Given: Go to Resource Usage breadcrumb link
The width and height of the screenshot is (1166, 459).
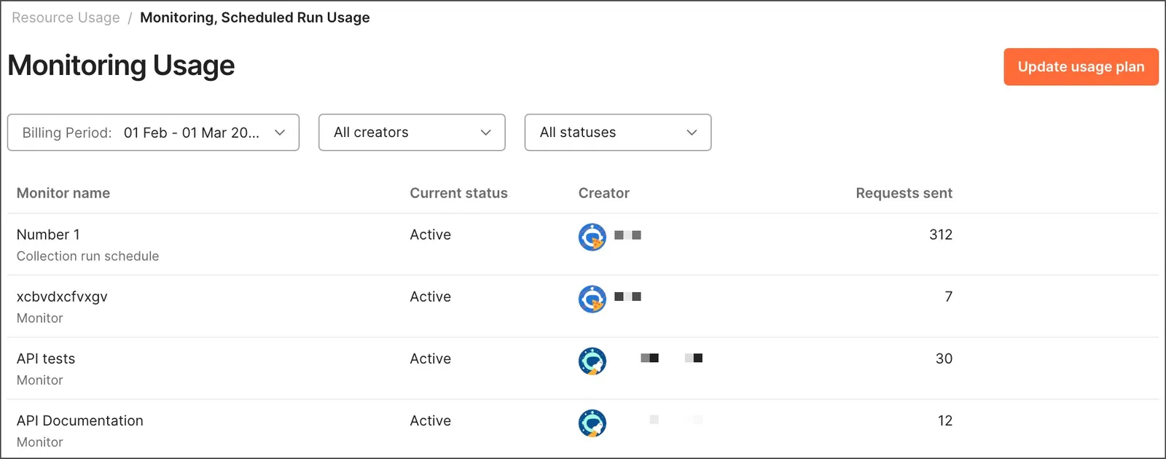Looking at the screenshot, I should 66,17.
